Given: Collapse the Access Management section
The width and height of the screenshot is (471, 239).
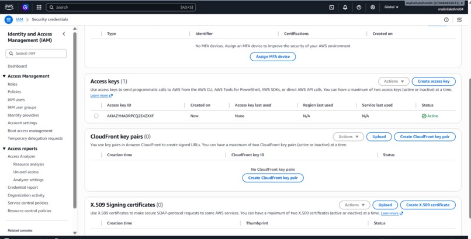Looking at the screenshot, I should 4,76.
